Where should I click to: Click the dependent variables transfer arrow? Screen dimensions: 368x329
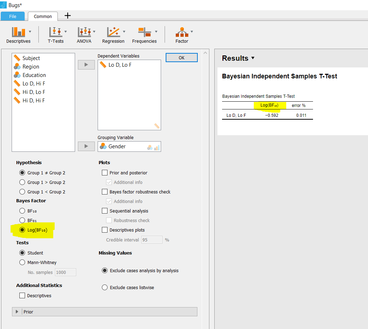tap(86, 65)
